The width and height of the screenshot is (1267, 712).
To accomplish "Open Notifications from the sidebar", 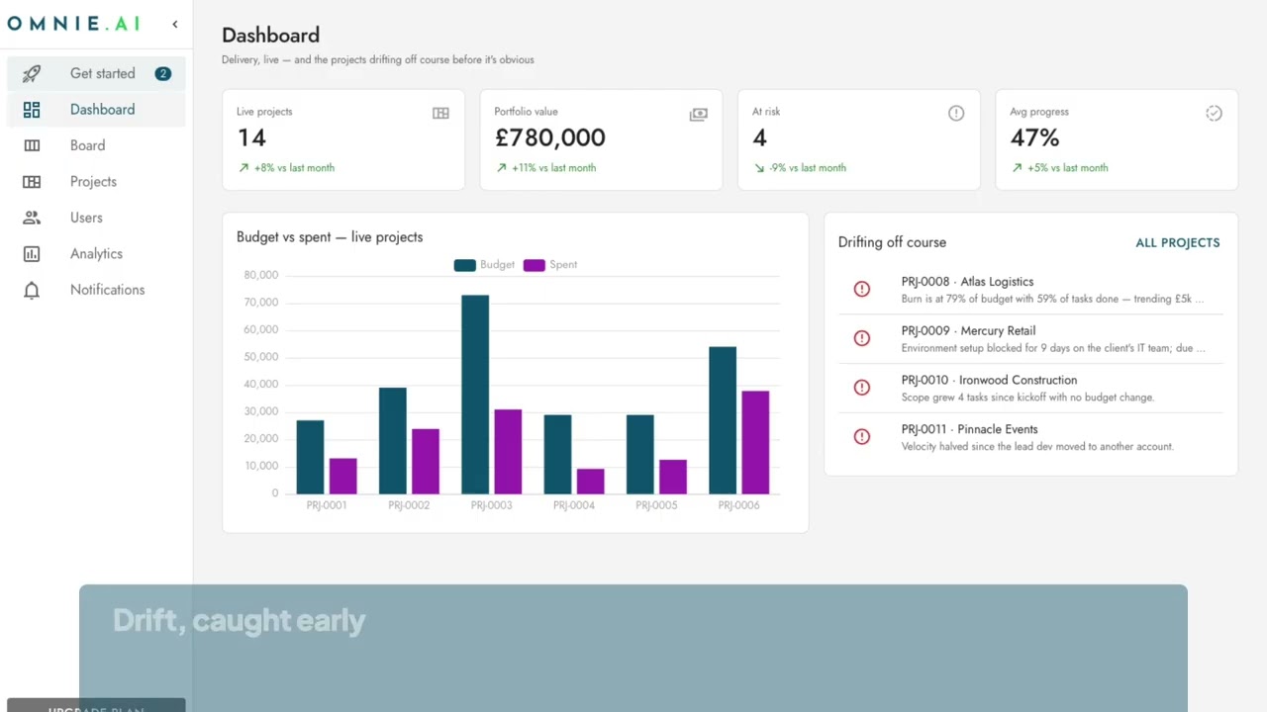I will pyautogui.click(x=96, y=290).
